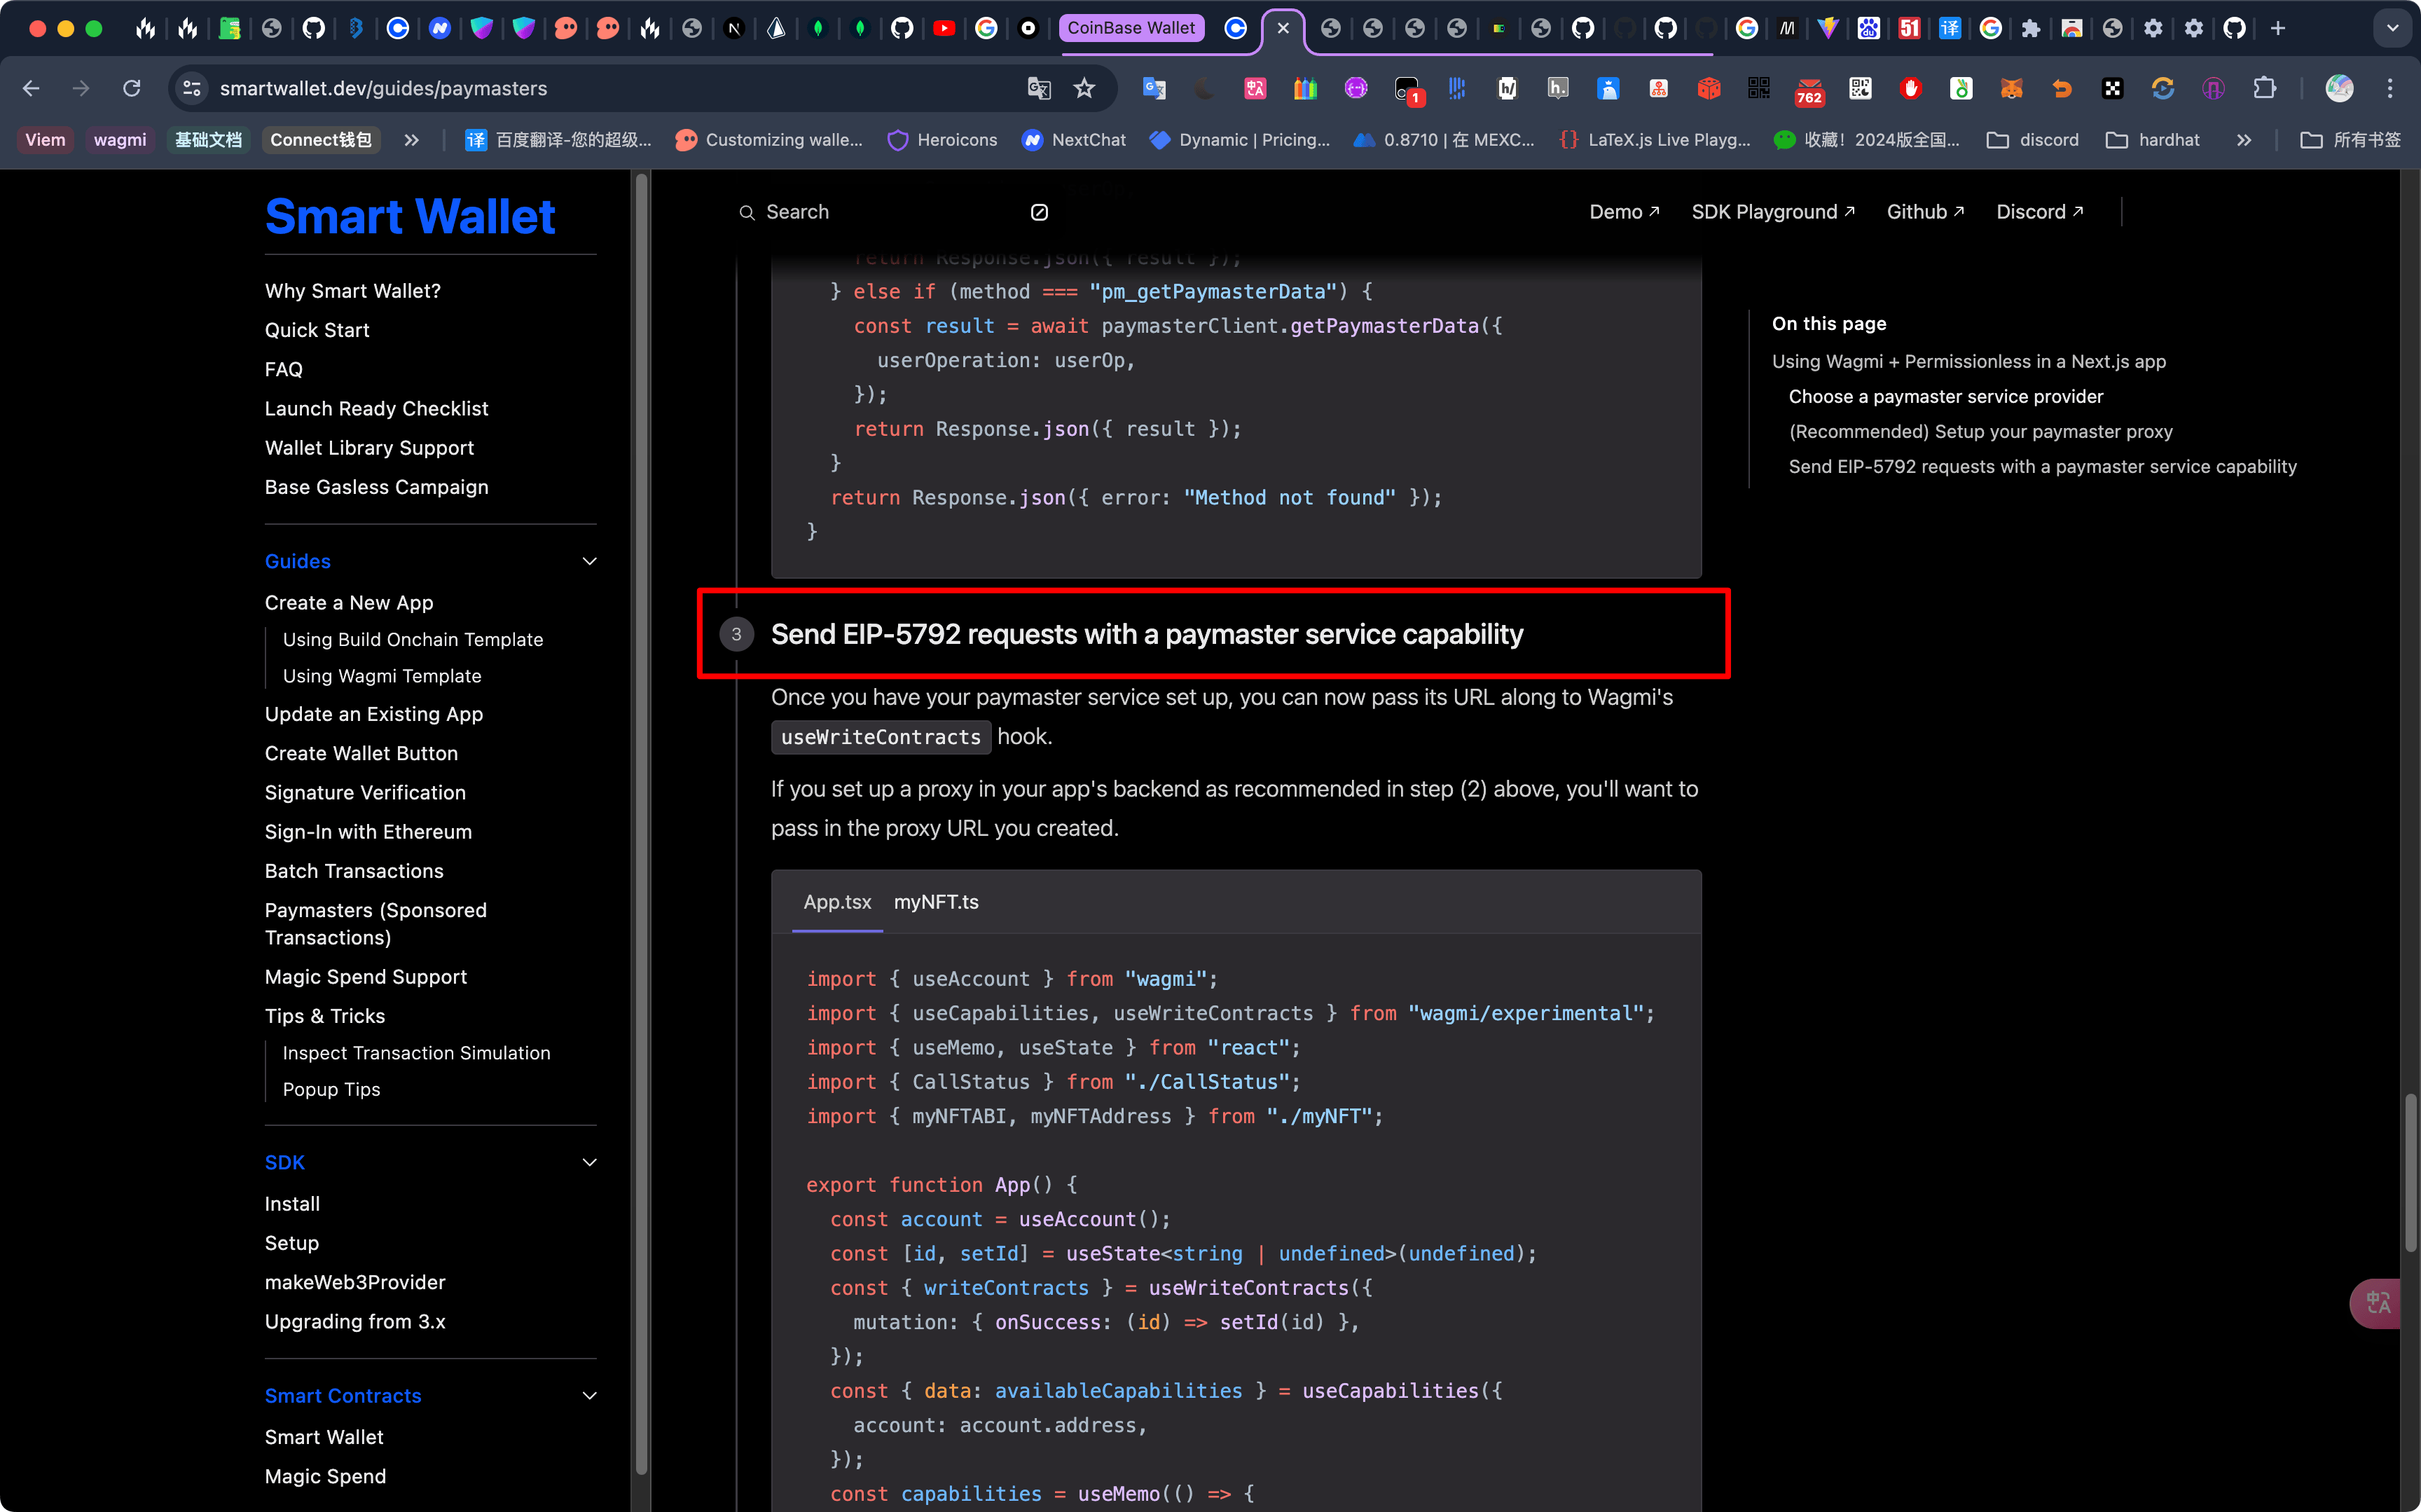The width and height of the screenshot is (2421, 1512).
Task: Open Inspect Transaction Simulation page
Action: pos(417,1053)
